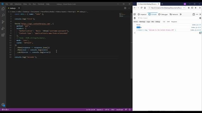Image resolution: width=202 pixels, height=113 pixels.
Task: Clear the console output with trash icon
Action: [135, 18]
